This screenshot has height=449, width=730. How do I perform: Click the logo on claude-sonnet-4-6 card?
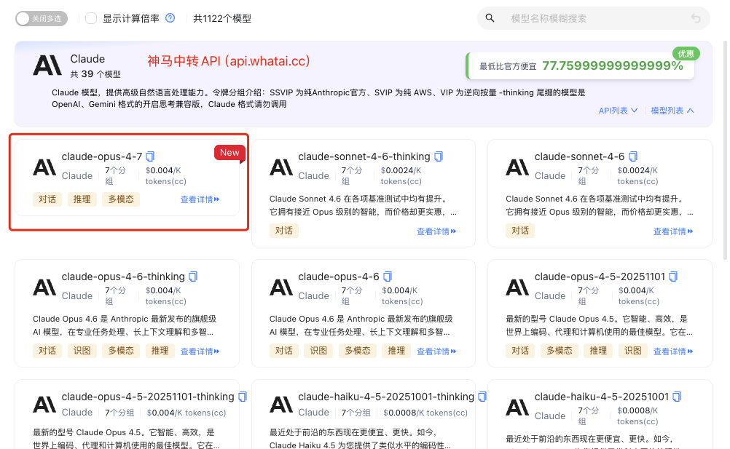517,167
